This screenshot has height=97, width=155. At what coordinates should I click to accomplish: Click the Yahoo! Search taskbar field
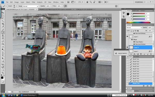point(120,95)
